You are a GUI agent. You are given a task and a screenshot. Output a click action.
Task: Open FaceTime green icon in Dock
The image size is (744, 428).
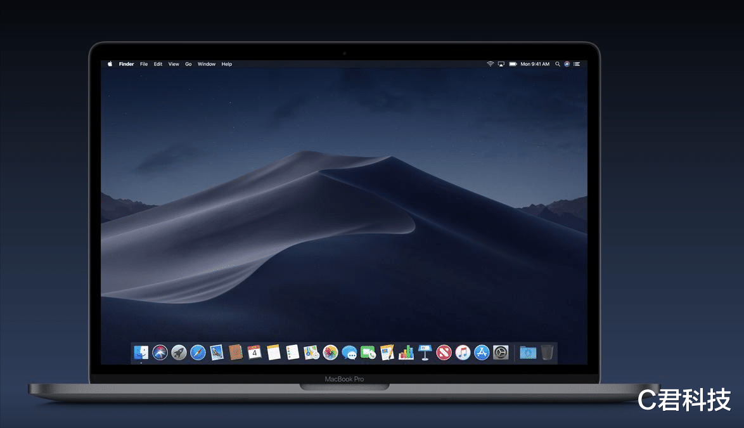(368, 353)
